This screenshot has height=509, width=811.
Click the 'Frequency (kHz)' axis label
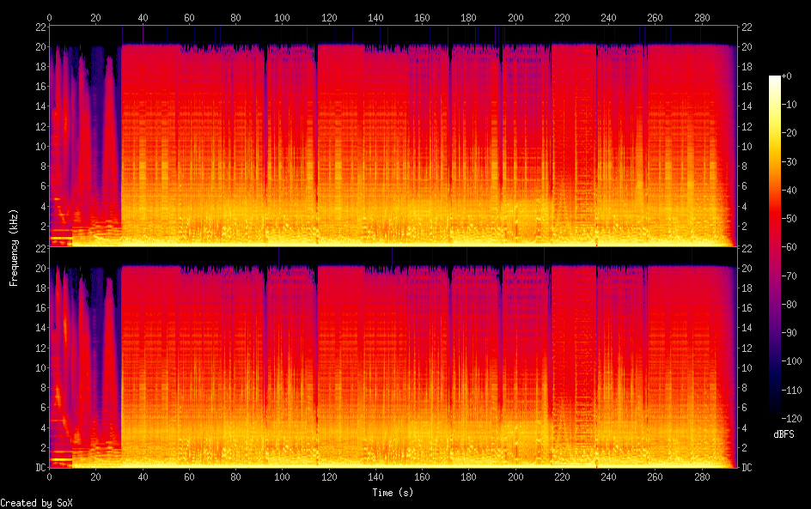pyautogui.click(x=14, y=247)
